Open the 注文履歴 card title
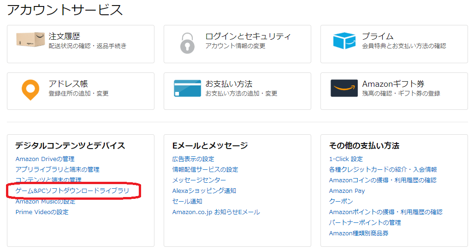This screenshot has width=474, height=251. [65, 36]
